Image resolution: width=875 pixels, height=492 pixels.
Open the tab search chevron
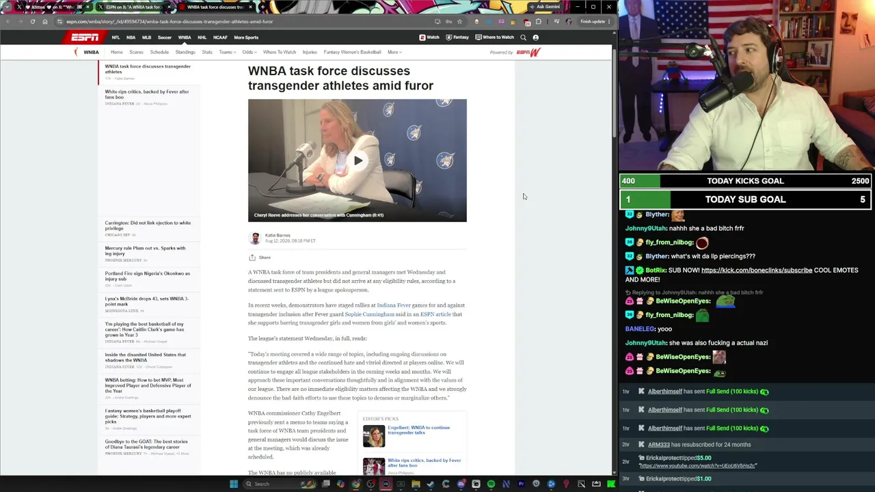coord(6,7)
